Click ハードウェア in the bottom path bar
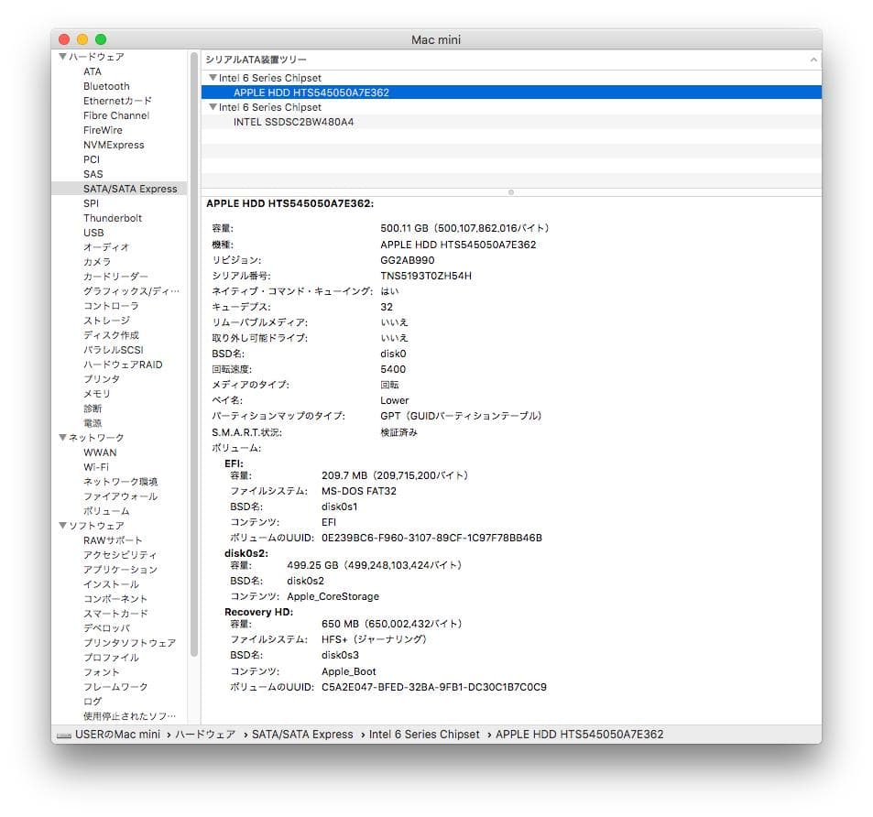Viewport: 873px width, 817px height. pyautogui.click(x=205, y=734)
